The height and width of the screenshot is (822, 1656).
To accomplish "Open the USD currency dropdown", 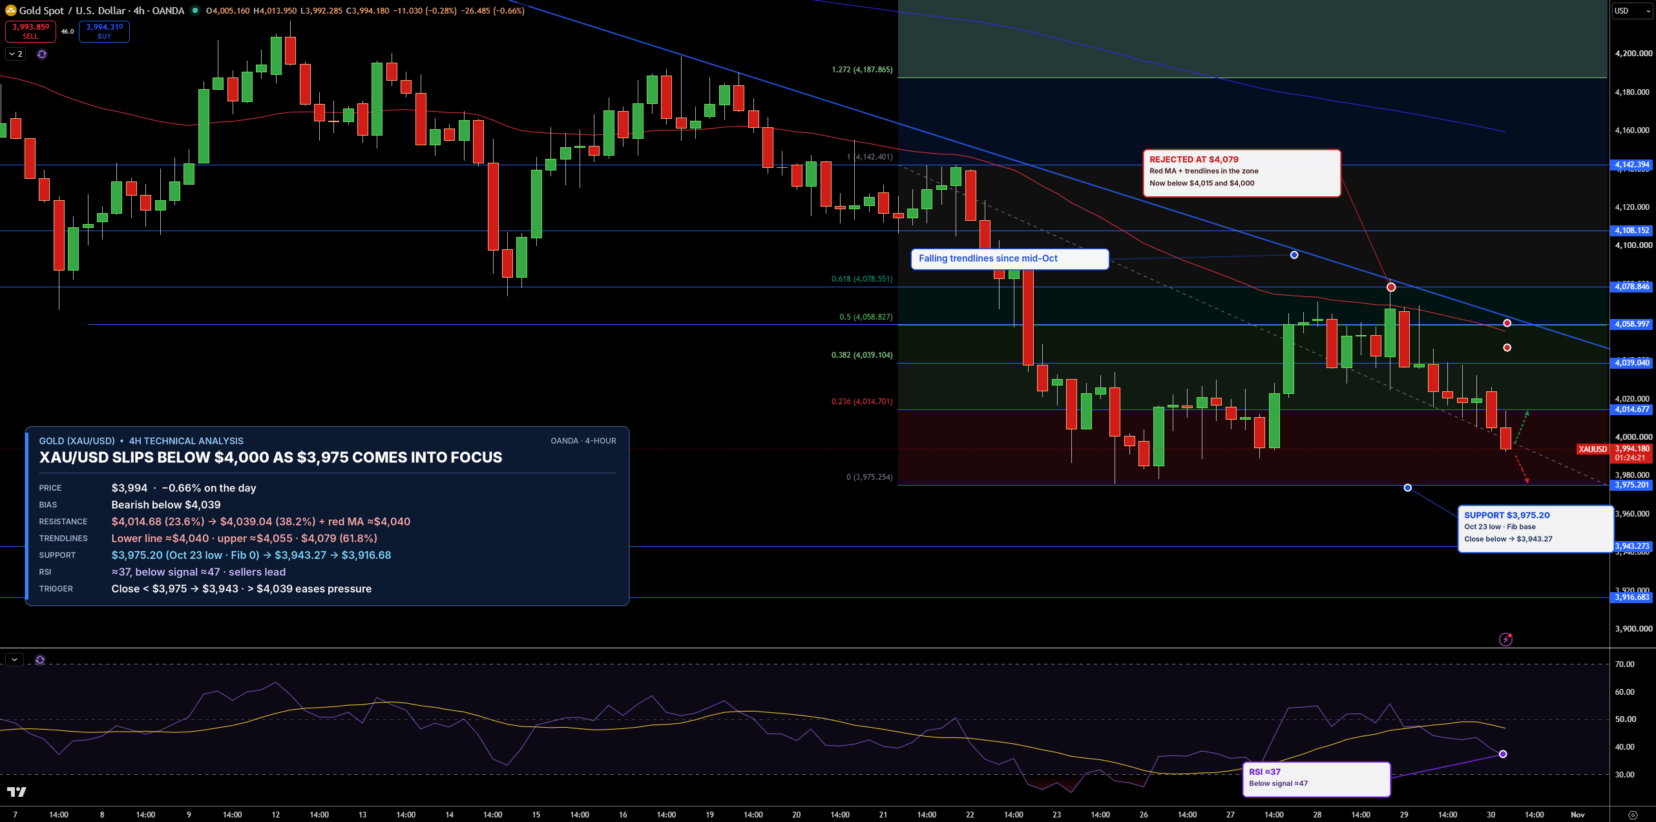I will click(1631, 10).
